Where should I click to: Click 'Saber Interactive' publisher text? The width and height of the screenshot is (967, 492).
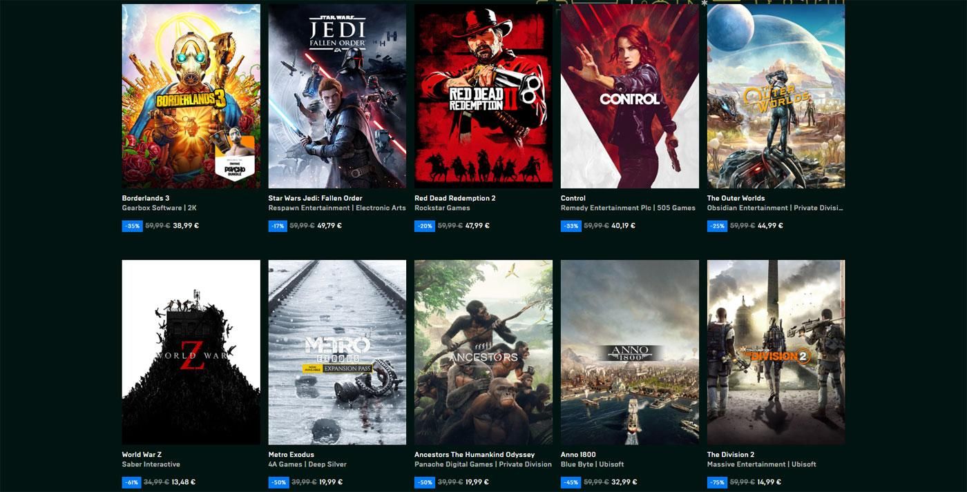tap(151, 464)
